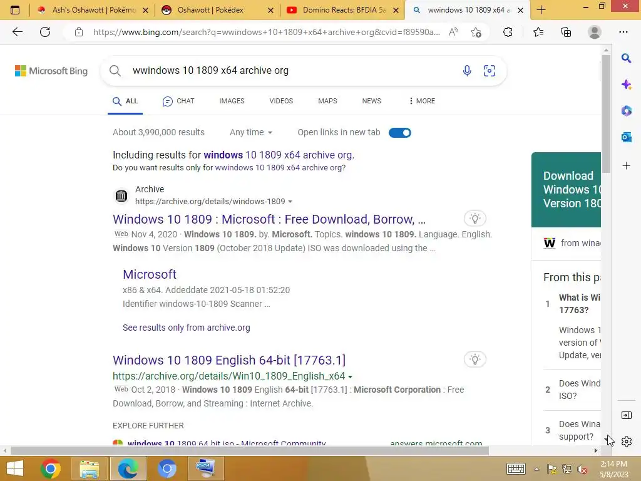Open the touch keyboard tray icon
The width and height of the screenshot is (641, 481).
click(x=516, y=468)
